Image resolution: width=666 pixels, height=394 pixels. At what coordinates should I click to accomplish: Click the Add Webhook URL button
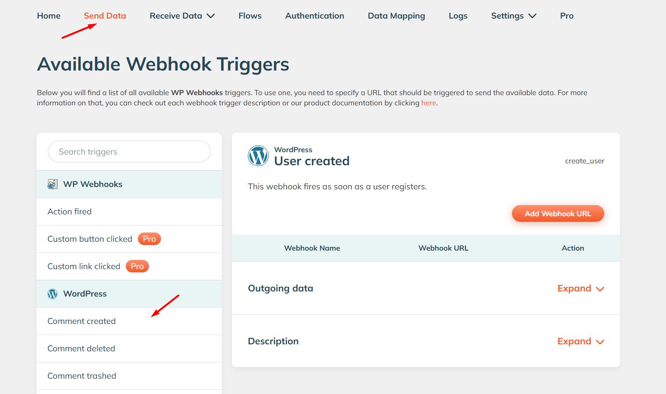[x=558, y=213]
